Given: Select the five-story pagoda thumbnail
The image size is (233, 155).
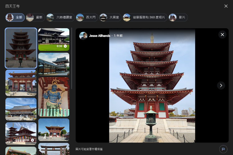Looking at the screenshot, I should click(21, 48).
